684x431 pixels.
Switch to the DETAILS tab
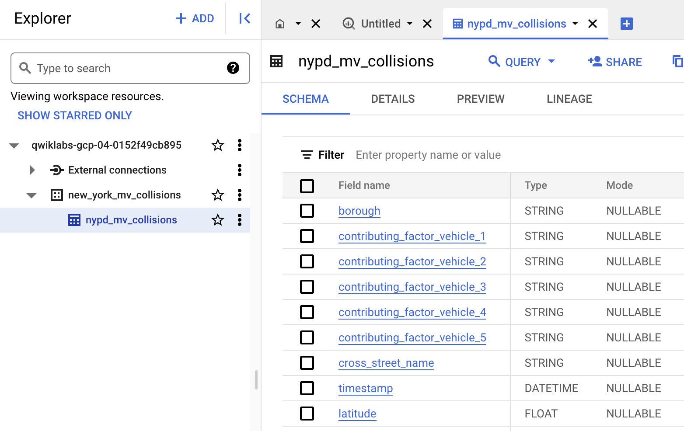(x=392, y=99)
